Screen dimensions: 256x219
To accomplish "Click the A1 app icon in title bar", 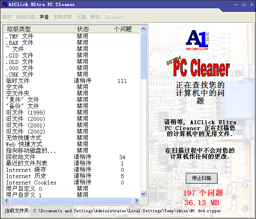I will tap(4, 4).
